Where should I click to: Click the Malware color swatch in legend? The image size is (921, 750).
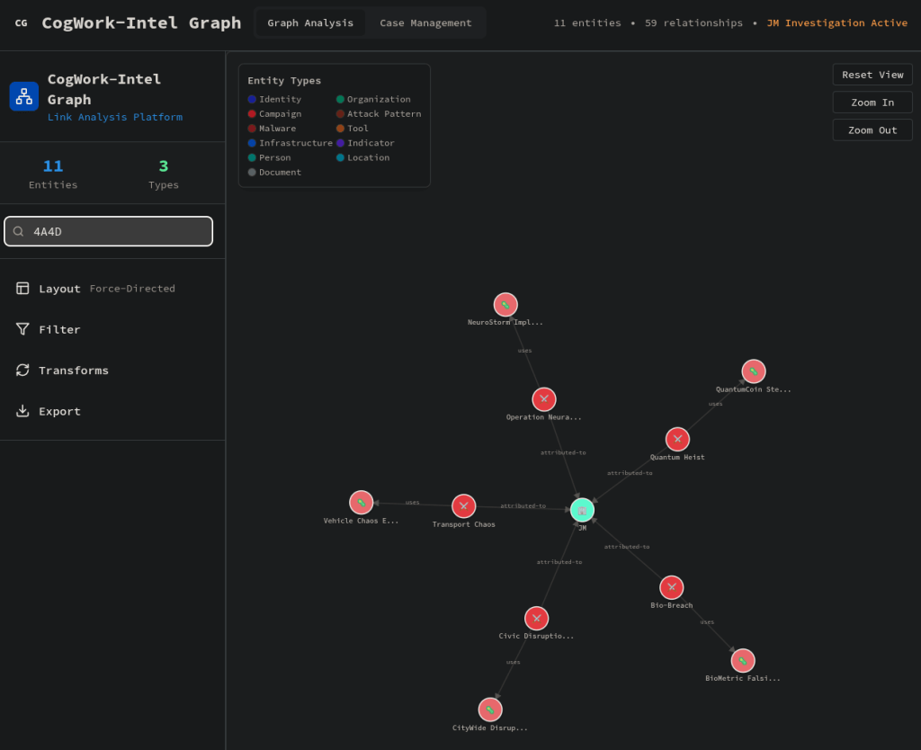(x=252, y=129)
